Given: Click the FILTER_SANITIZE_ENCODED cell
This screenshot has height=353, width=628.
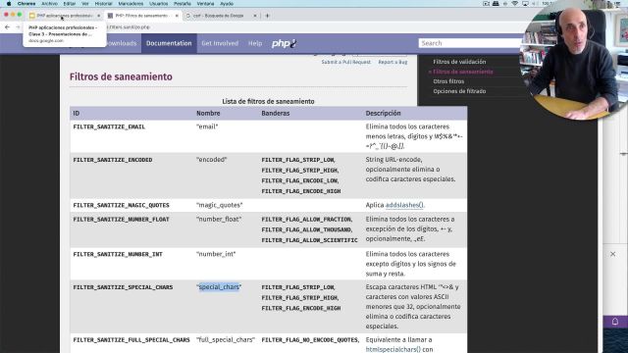Looking at the screenshot, I should (113, 160).
